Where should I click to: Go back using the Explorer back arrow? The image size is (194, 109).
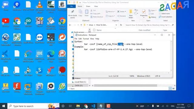[x=70, y=25]
